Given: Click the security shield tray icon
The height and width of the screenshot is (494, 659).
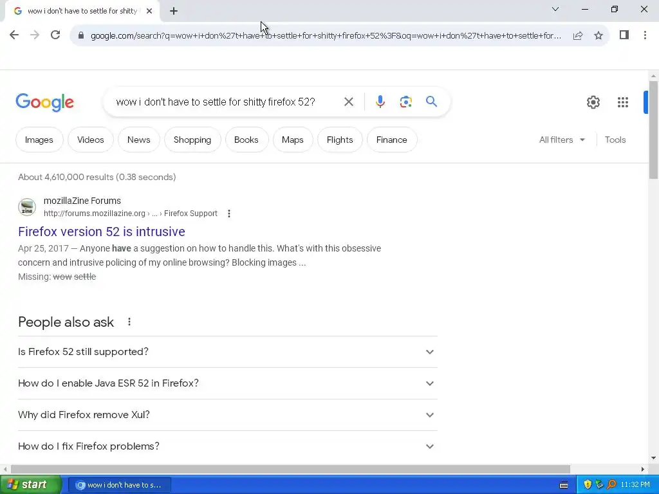Looking at the screenshot, I should pos(588,485).
